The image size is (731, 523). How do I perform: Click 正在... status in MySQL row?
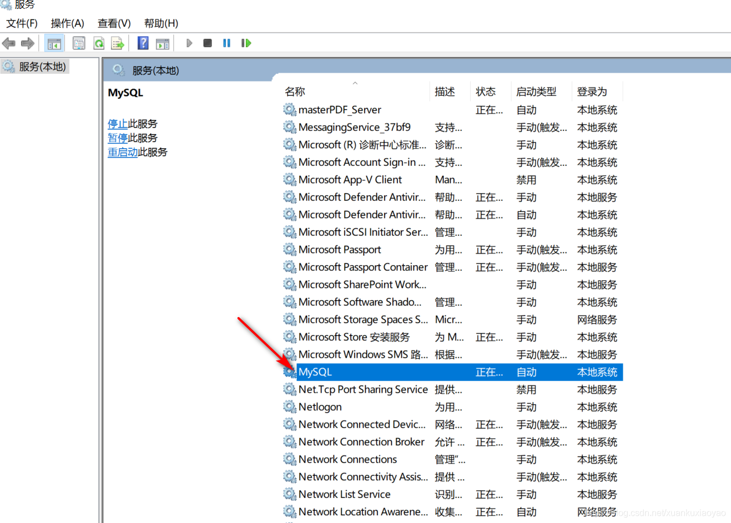pos(489,372)
